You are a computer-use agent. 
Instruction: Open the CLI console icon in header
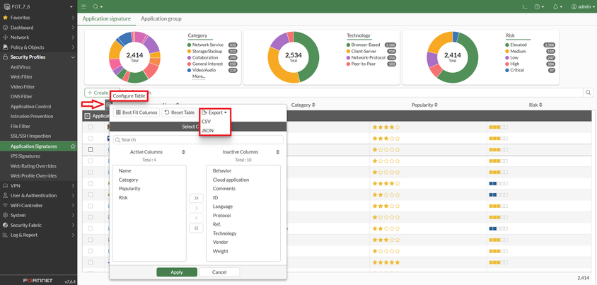point(524,6)
